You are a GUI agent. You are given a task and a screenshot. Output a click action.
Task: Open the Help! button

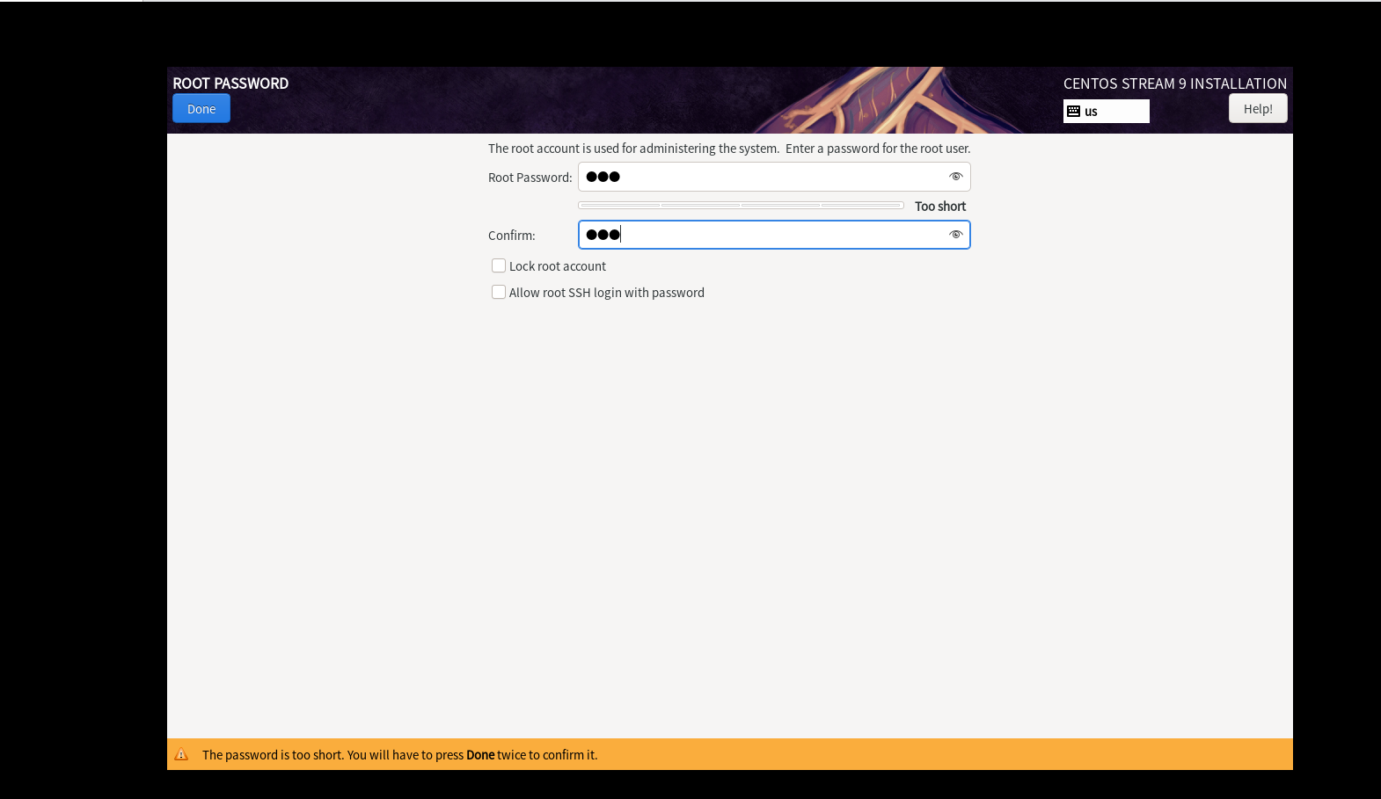[1258, 108]
